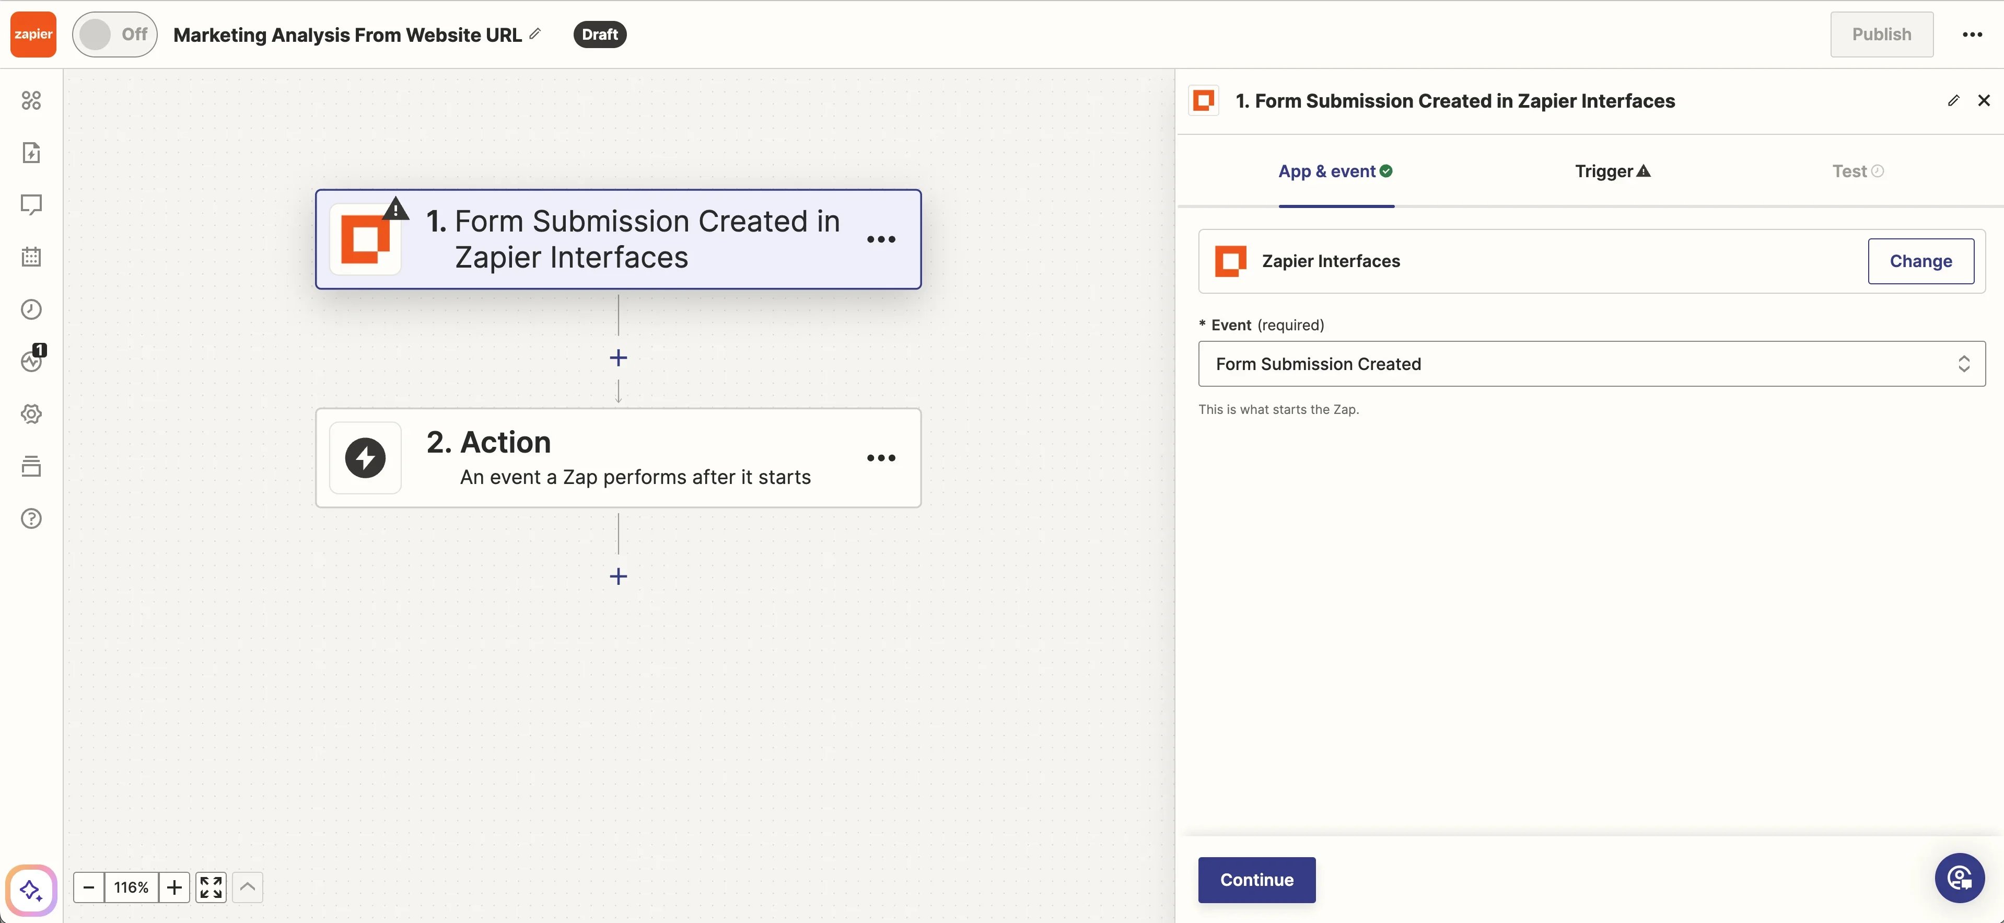The width and height of the screenshot is (2004, 923).
Task: Launch the AI copilot sparkle icon
Action: point(31,890)
